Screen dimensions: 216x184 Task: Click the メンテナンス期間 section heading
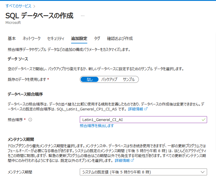tap(21, 139)
